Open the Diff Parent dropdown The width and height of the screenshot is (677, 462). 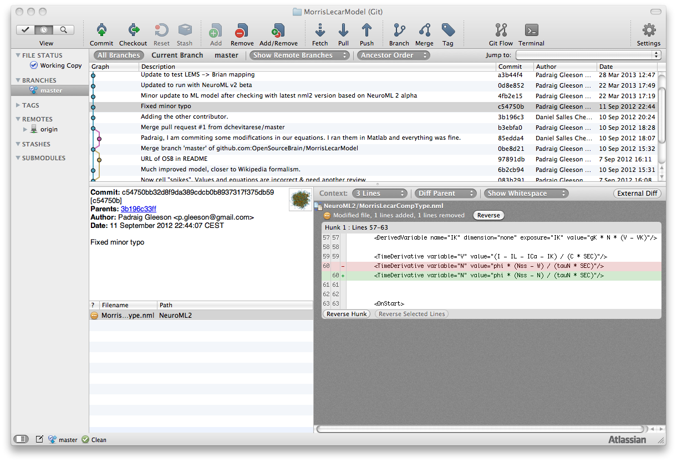tap(445, 193)
